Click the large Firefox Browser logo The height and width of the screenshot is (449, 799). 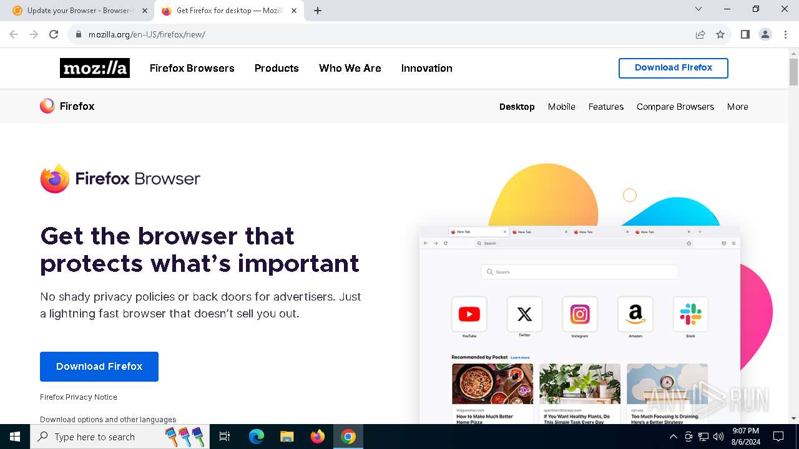pos(120,179)
